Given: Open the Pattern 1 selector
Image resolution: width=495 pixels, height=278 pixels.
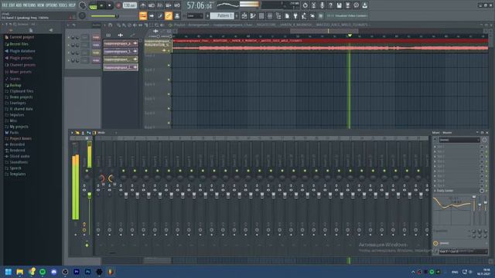Looking at the screenshot, I should (x=222, y=15).
